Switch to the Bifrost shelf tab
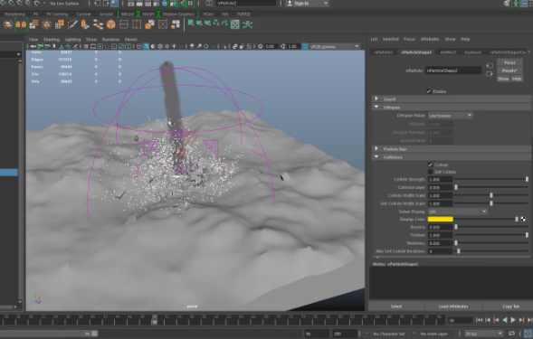 click(128, 14)
